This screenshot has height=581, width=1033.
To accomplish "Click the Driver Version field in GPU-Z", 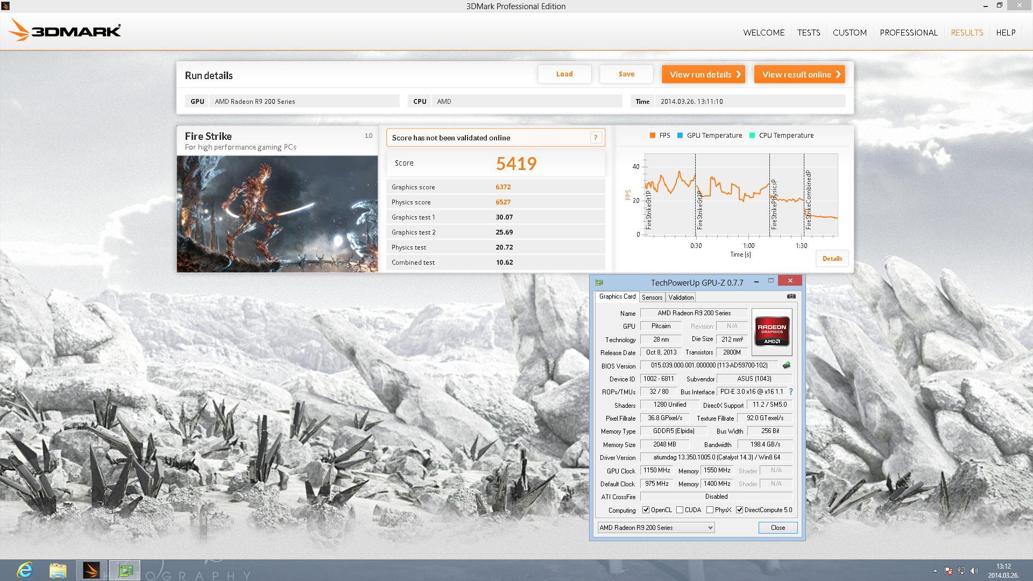I will tap(716, 457).
